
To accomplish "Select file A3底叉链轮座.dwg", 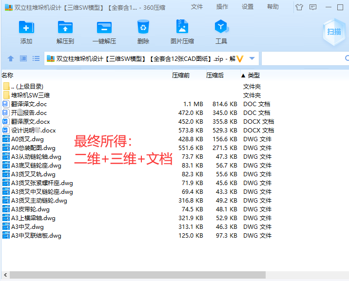I will [36, 166].
